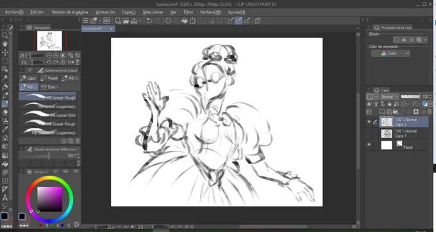Open the Edición menu
The image size is (436, 232).
pyautogui.click(x=37, y=12)
